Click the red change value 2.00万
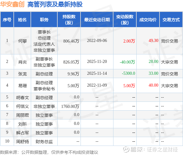The height and width of the screenshot is (155, 183). (x=129, y=41)
